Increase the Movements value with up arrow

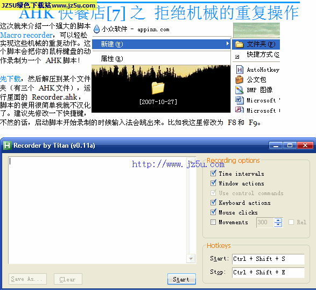coord(278,220)
